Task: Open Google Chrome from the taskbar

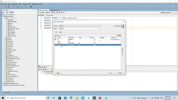Action: click(71, 98)
